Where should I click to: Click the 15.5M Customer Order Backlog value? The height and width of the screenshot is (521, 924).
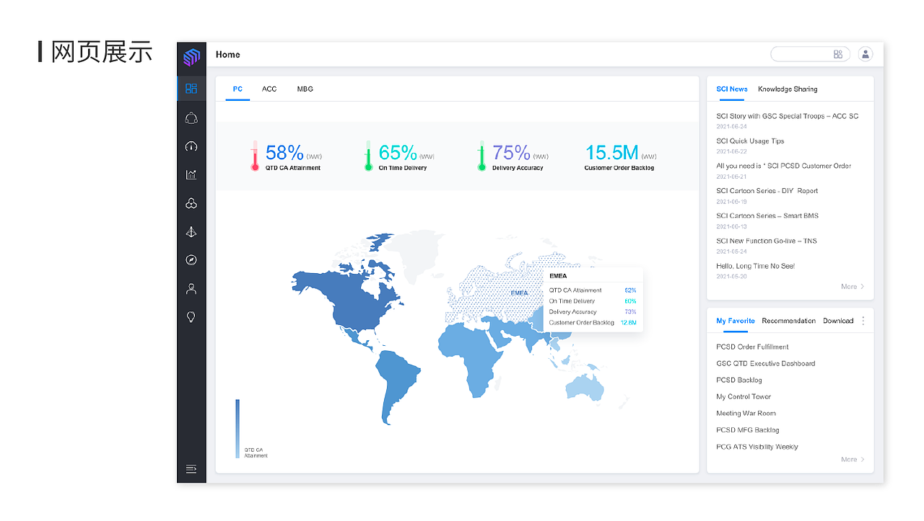point(611,153)
